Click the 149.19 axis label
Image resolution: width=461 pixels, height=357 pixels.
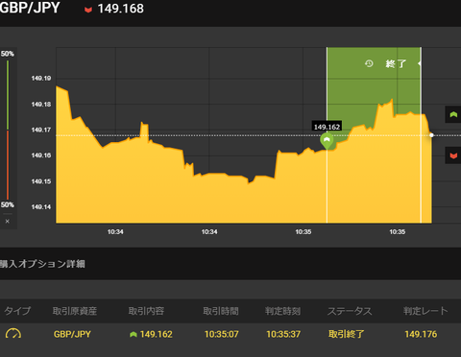[x=41, y=79]
